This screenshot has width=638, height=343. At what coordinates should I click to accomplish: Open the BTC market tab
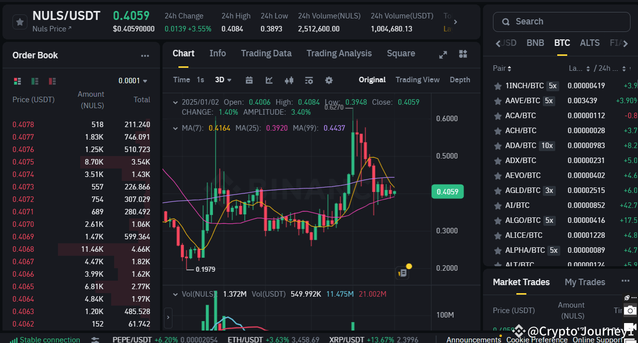click(x=562, y=43)
